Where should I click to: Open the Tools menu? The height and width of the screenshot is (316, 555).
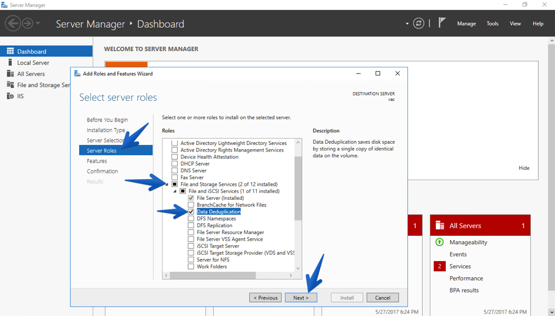[492, 24]
